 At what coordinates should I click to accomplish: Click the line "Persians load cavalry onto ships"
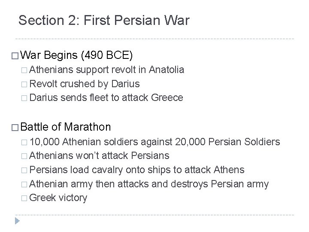point(137,170)
